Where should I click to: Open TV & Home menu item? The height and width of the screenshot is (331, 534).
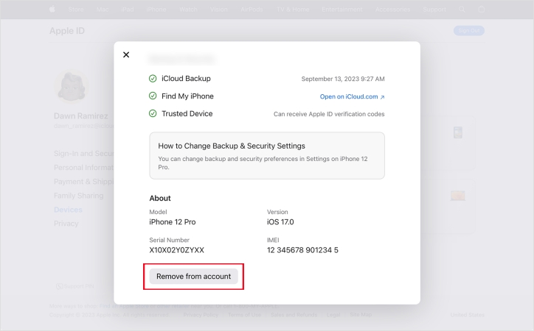pos(293,10)
